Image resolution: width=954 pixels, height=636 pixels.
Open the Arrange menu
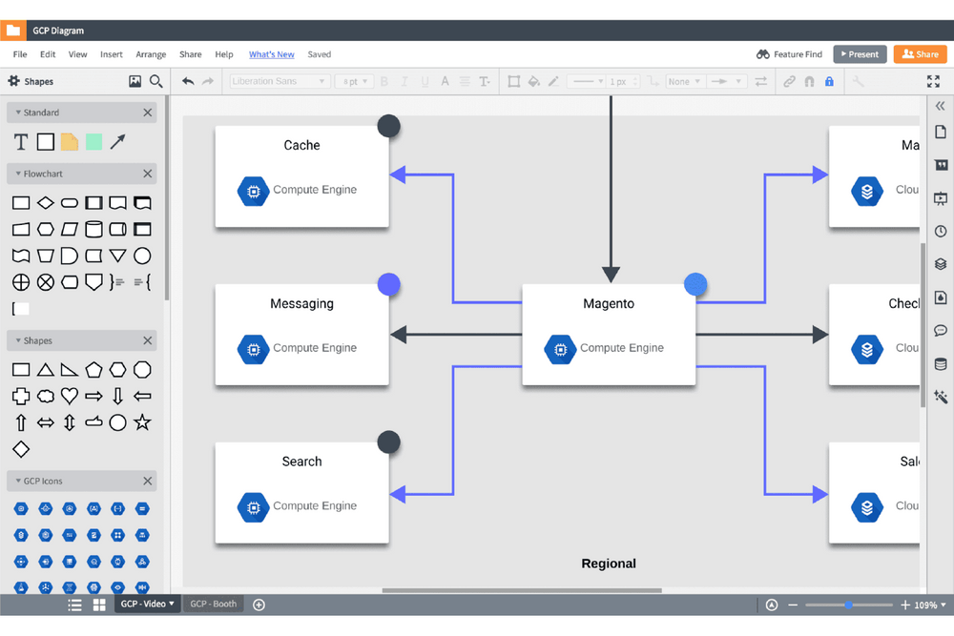point(151,54)
